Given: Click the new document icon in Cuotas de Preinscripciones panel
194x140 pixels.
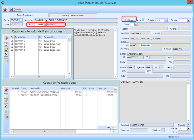Looking at the screenshot, I should [6, 95].
